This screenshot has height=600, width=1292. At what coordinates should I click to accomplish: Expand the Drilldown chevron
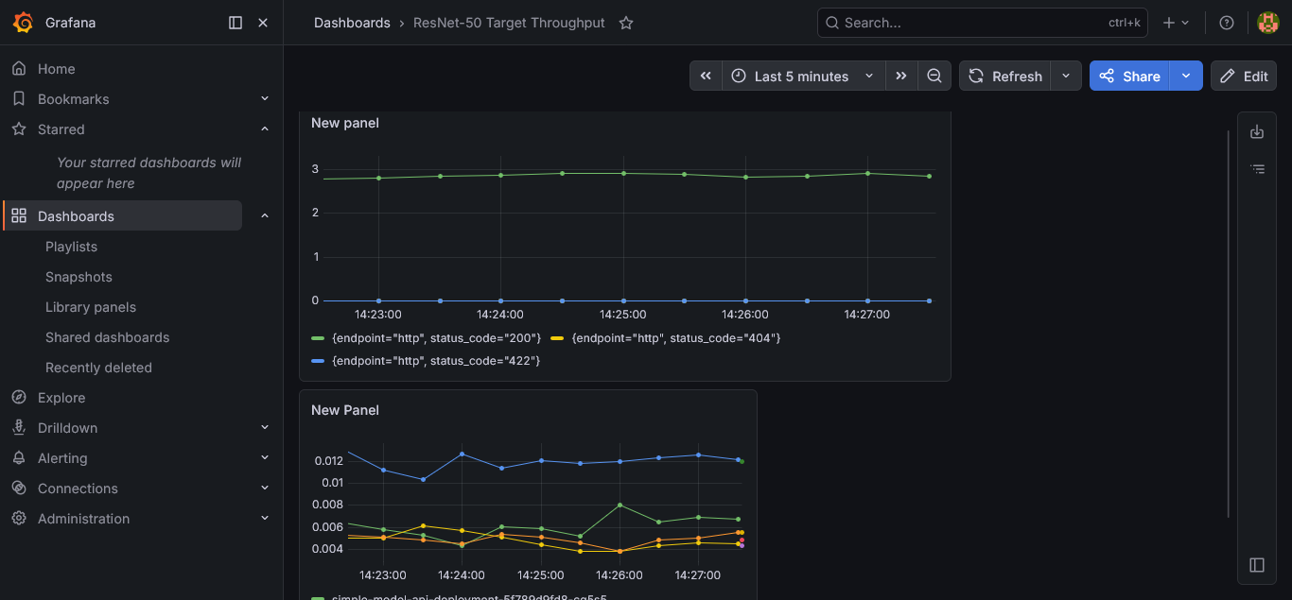[265, 428]
